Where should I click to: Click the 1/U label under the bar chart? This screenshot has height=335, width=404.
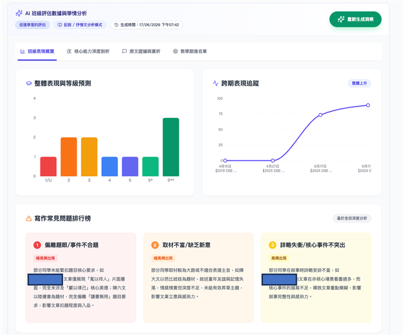[49, 180]
